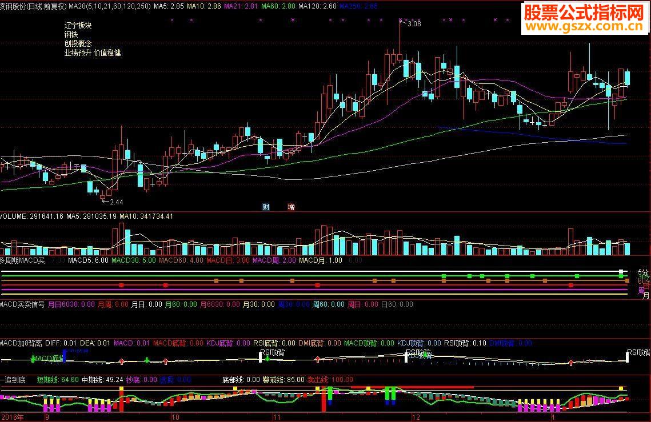This screenshot has height=422, width=651.
Task: Click the 5分 period label at right
Action: pos(643,272)
